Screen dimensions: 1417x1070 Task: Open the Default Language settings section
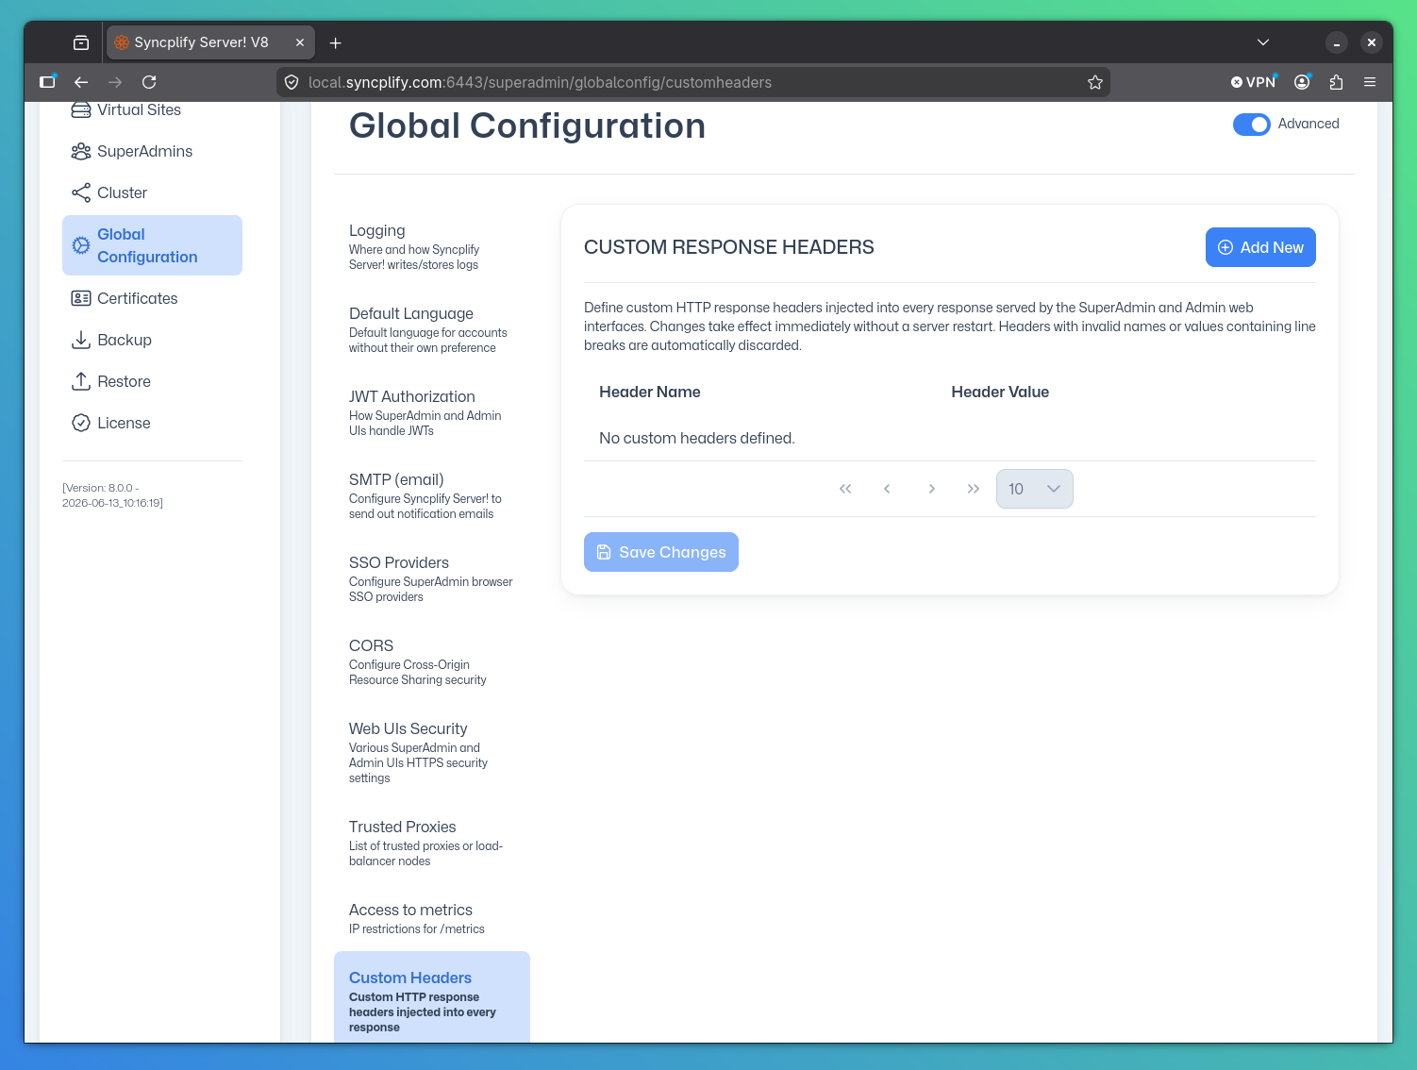pyautogui.click(x=432, y=329)
